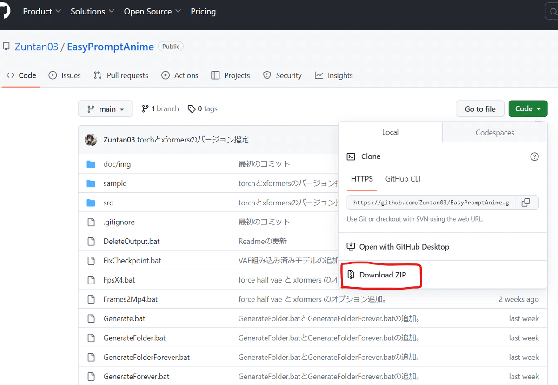Image resolution: width=558 pixels, height=385 pixels.
Task: Click the sample folder icon
Action: click(91, 183)
